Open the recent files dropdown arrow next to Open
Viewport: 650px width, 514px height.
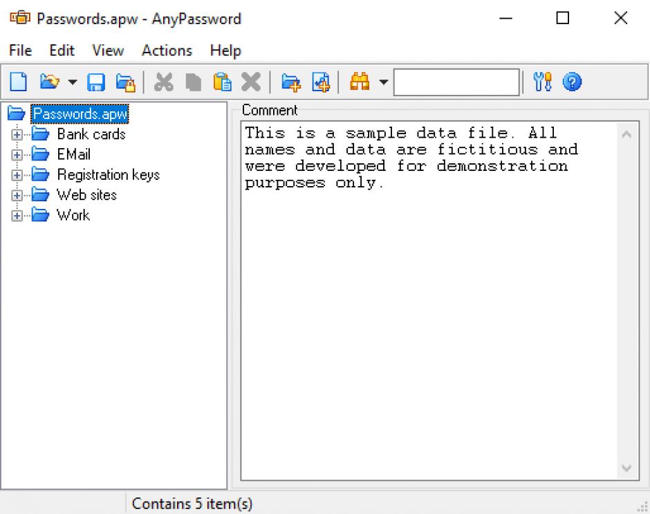[x=73, y=82]
